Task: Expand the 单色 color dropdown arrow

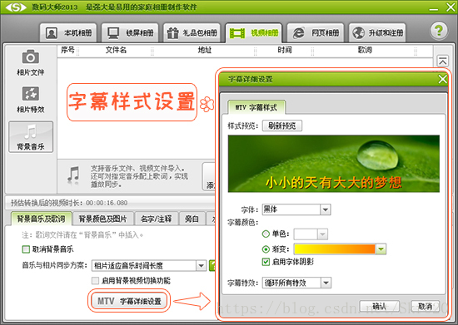Action: 322,234
